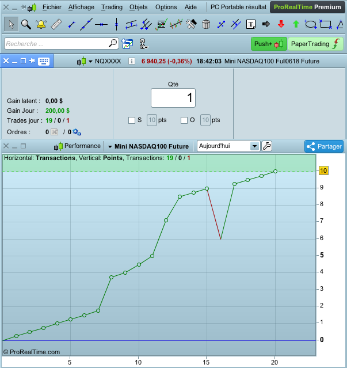Viewport: 347px width, 368px height.
Task: Select the magnifier zoom tool
Action: tap(26, 24)
